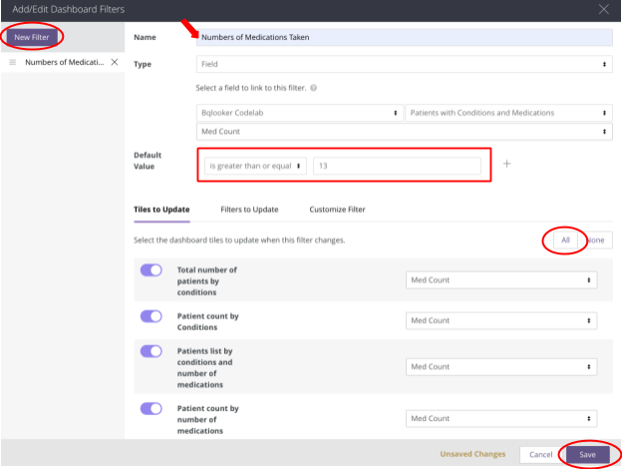This screenshot has height=469, width=622.
Task: Remove the Numbers of Medications filter
Action: click(114, 62)
